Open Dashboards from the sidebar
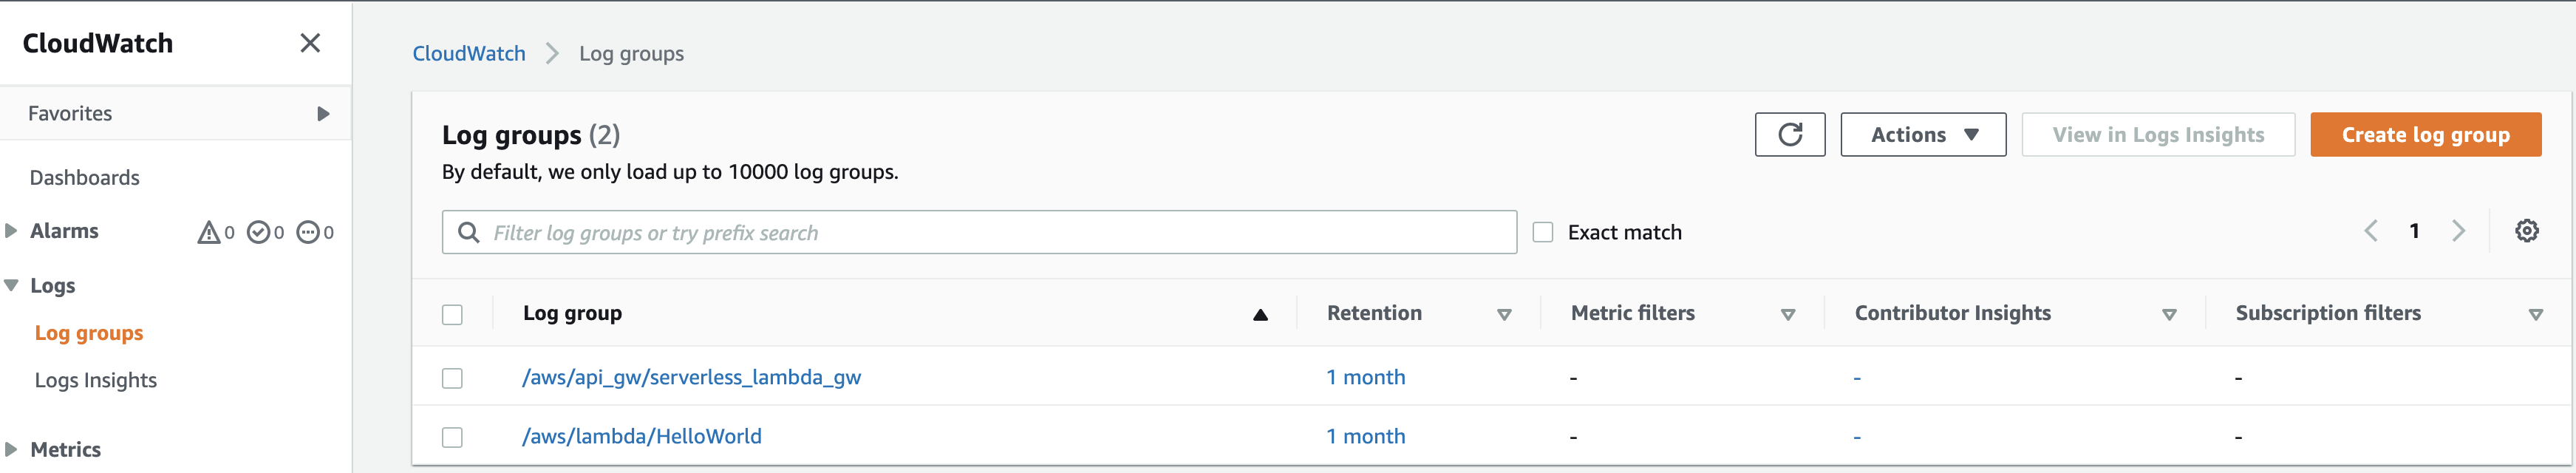Viewport: 2576px width, 473px height. tap(85, 178)
